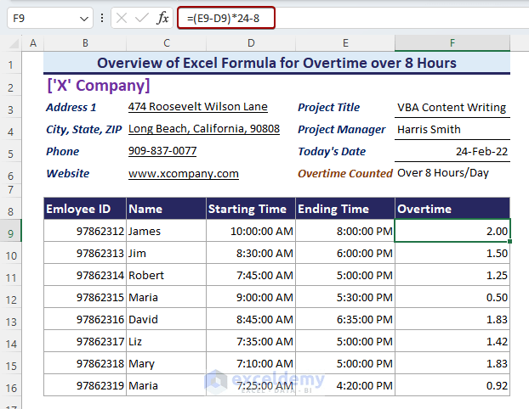
Task: Select row 1 header
Action: tap(11, 64)
